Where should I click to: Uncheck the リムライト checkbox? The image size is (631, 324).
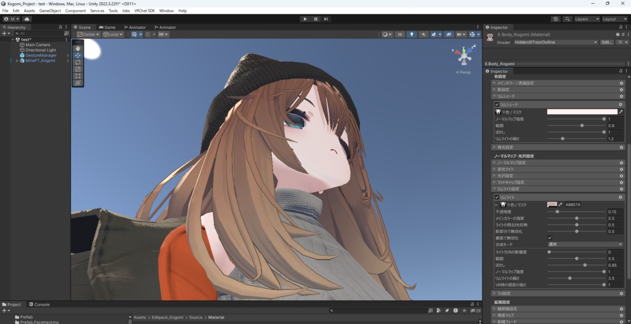(x=497, y=197)
